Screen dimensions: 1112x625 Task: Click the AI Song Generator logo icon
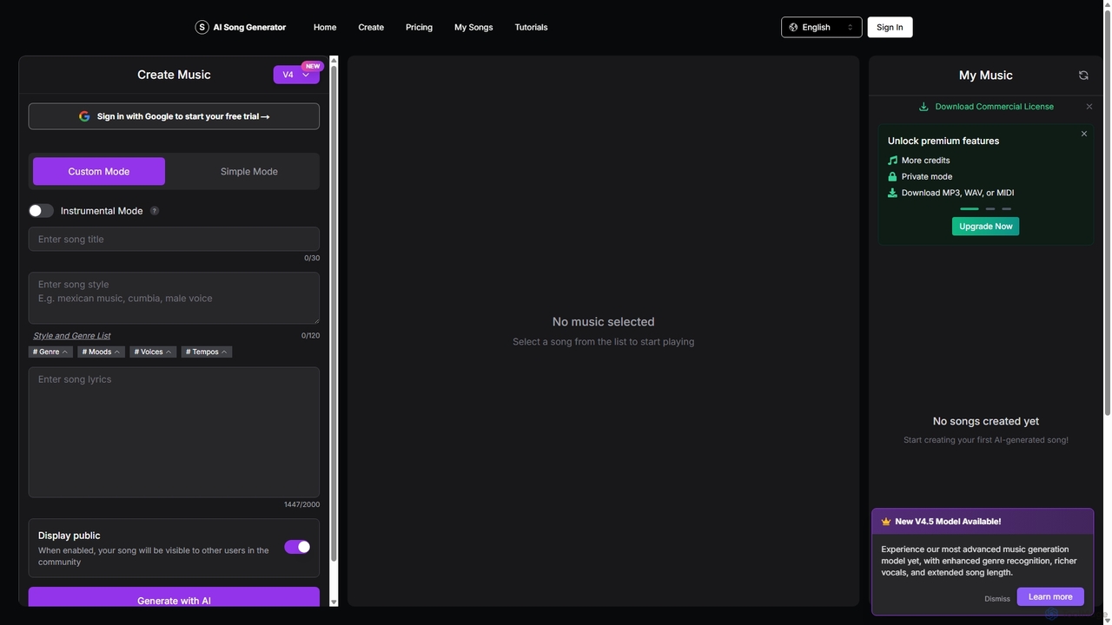pos(202,28)
